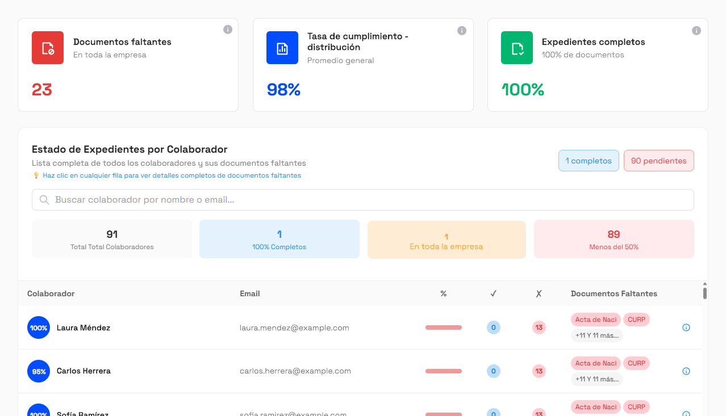Click the 23 missing documents value

[x=42, y=90]
